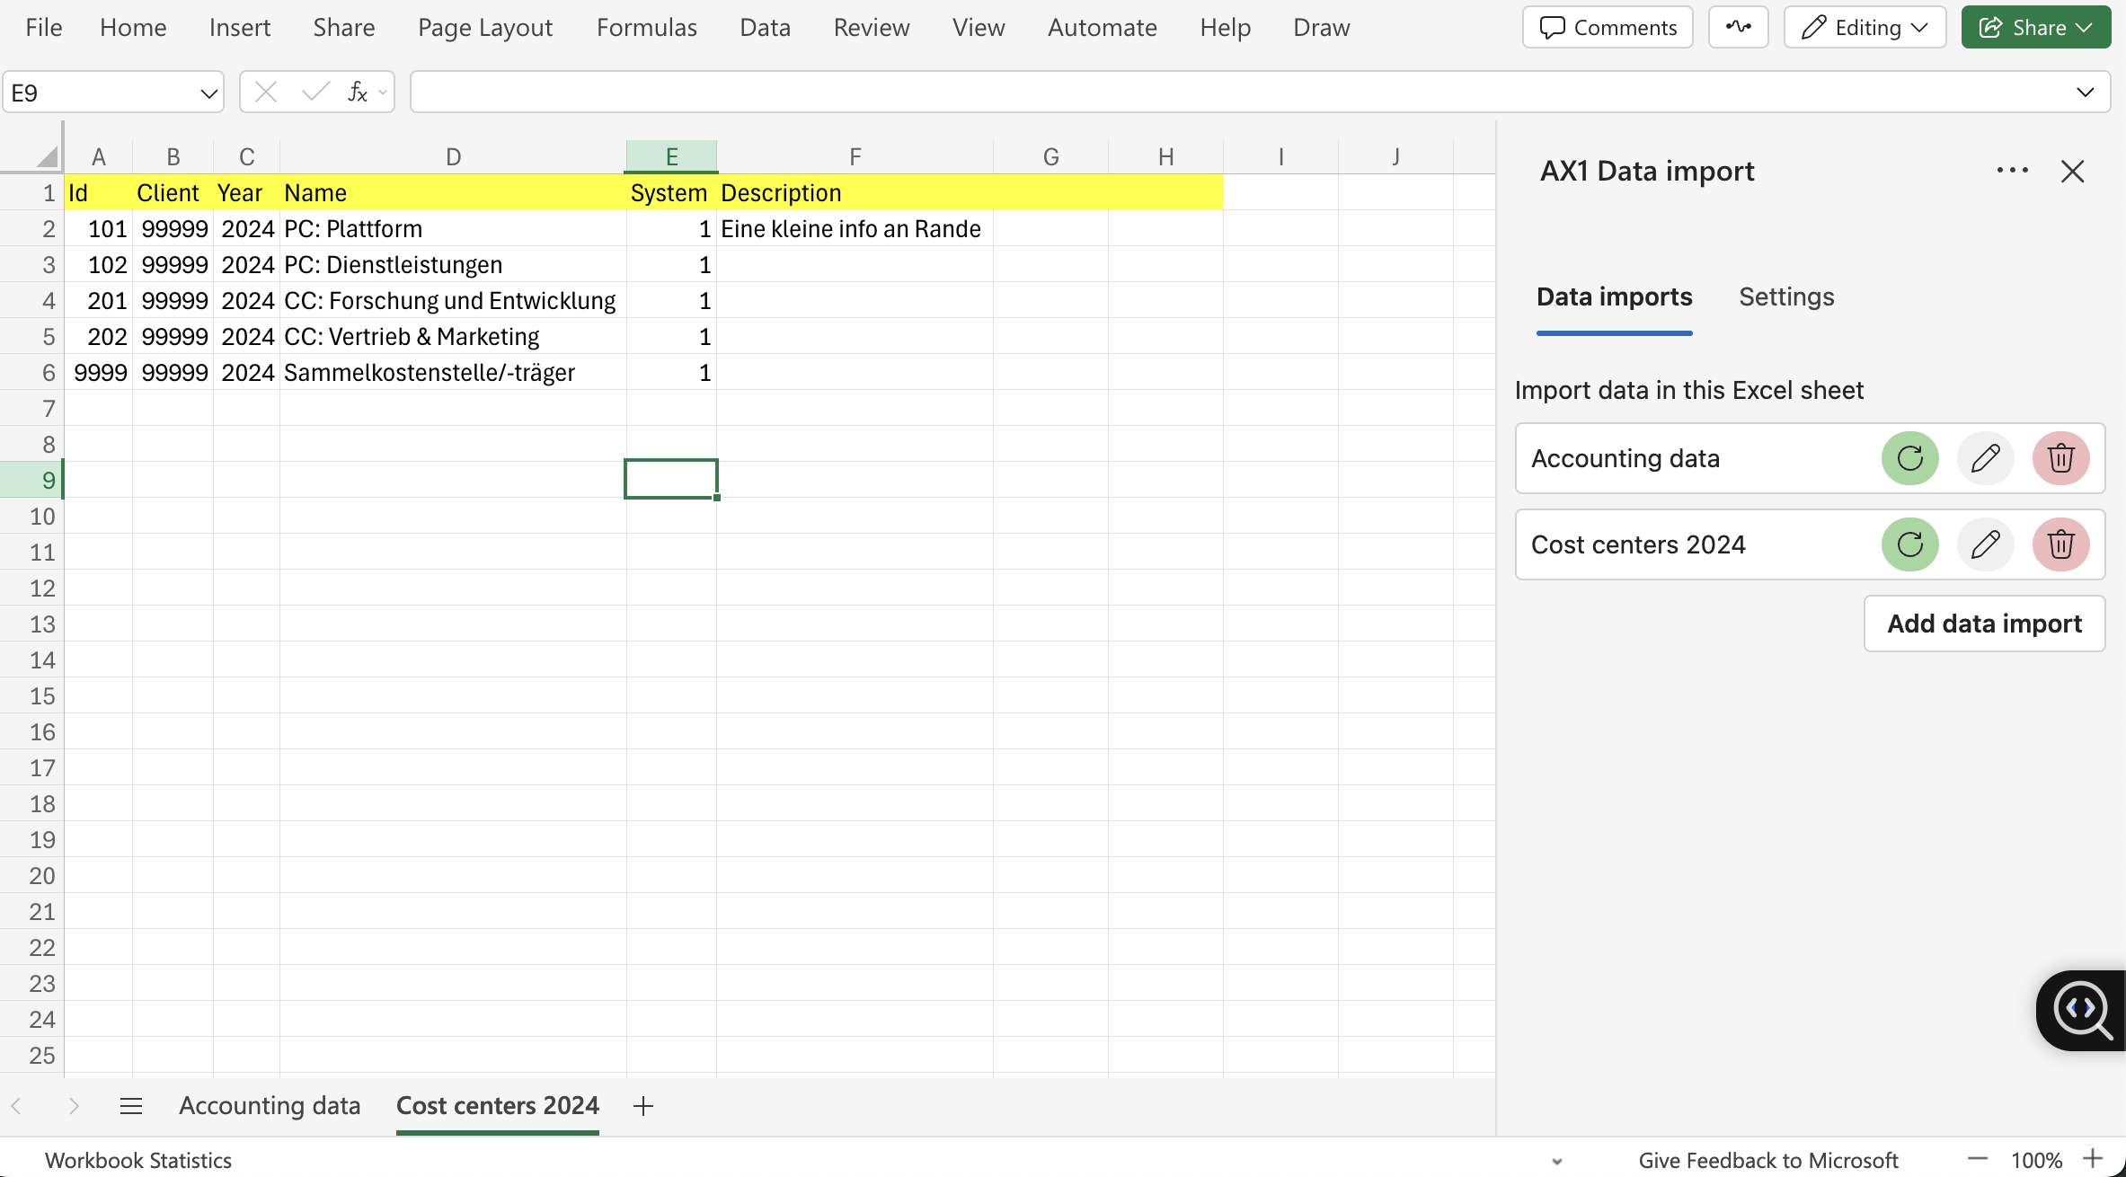The image size is (2126, 1177).
Task: Open the Home ribbon tab
Action: pyautogui.click(x=133, y=28)
